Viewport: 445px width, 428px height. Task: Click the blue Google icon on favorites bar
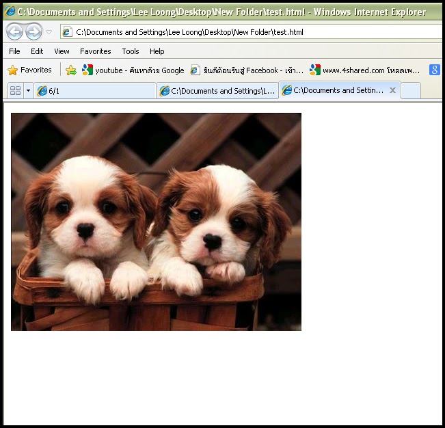click(x=435, y=70)
